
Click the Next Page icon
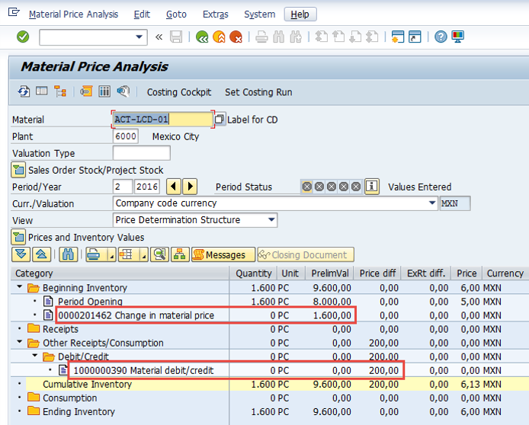(x=355, y=37)
